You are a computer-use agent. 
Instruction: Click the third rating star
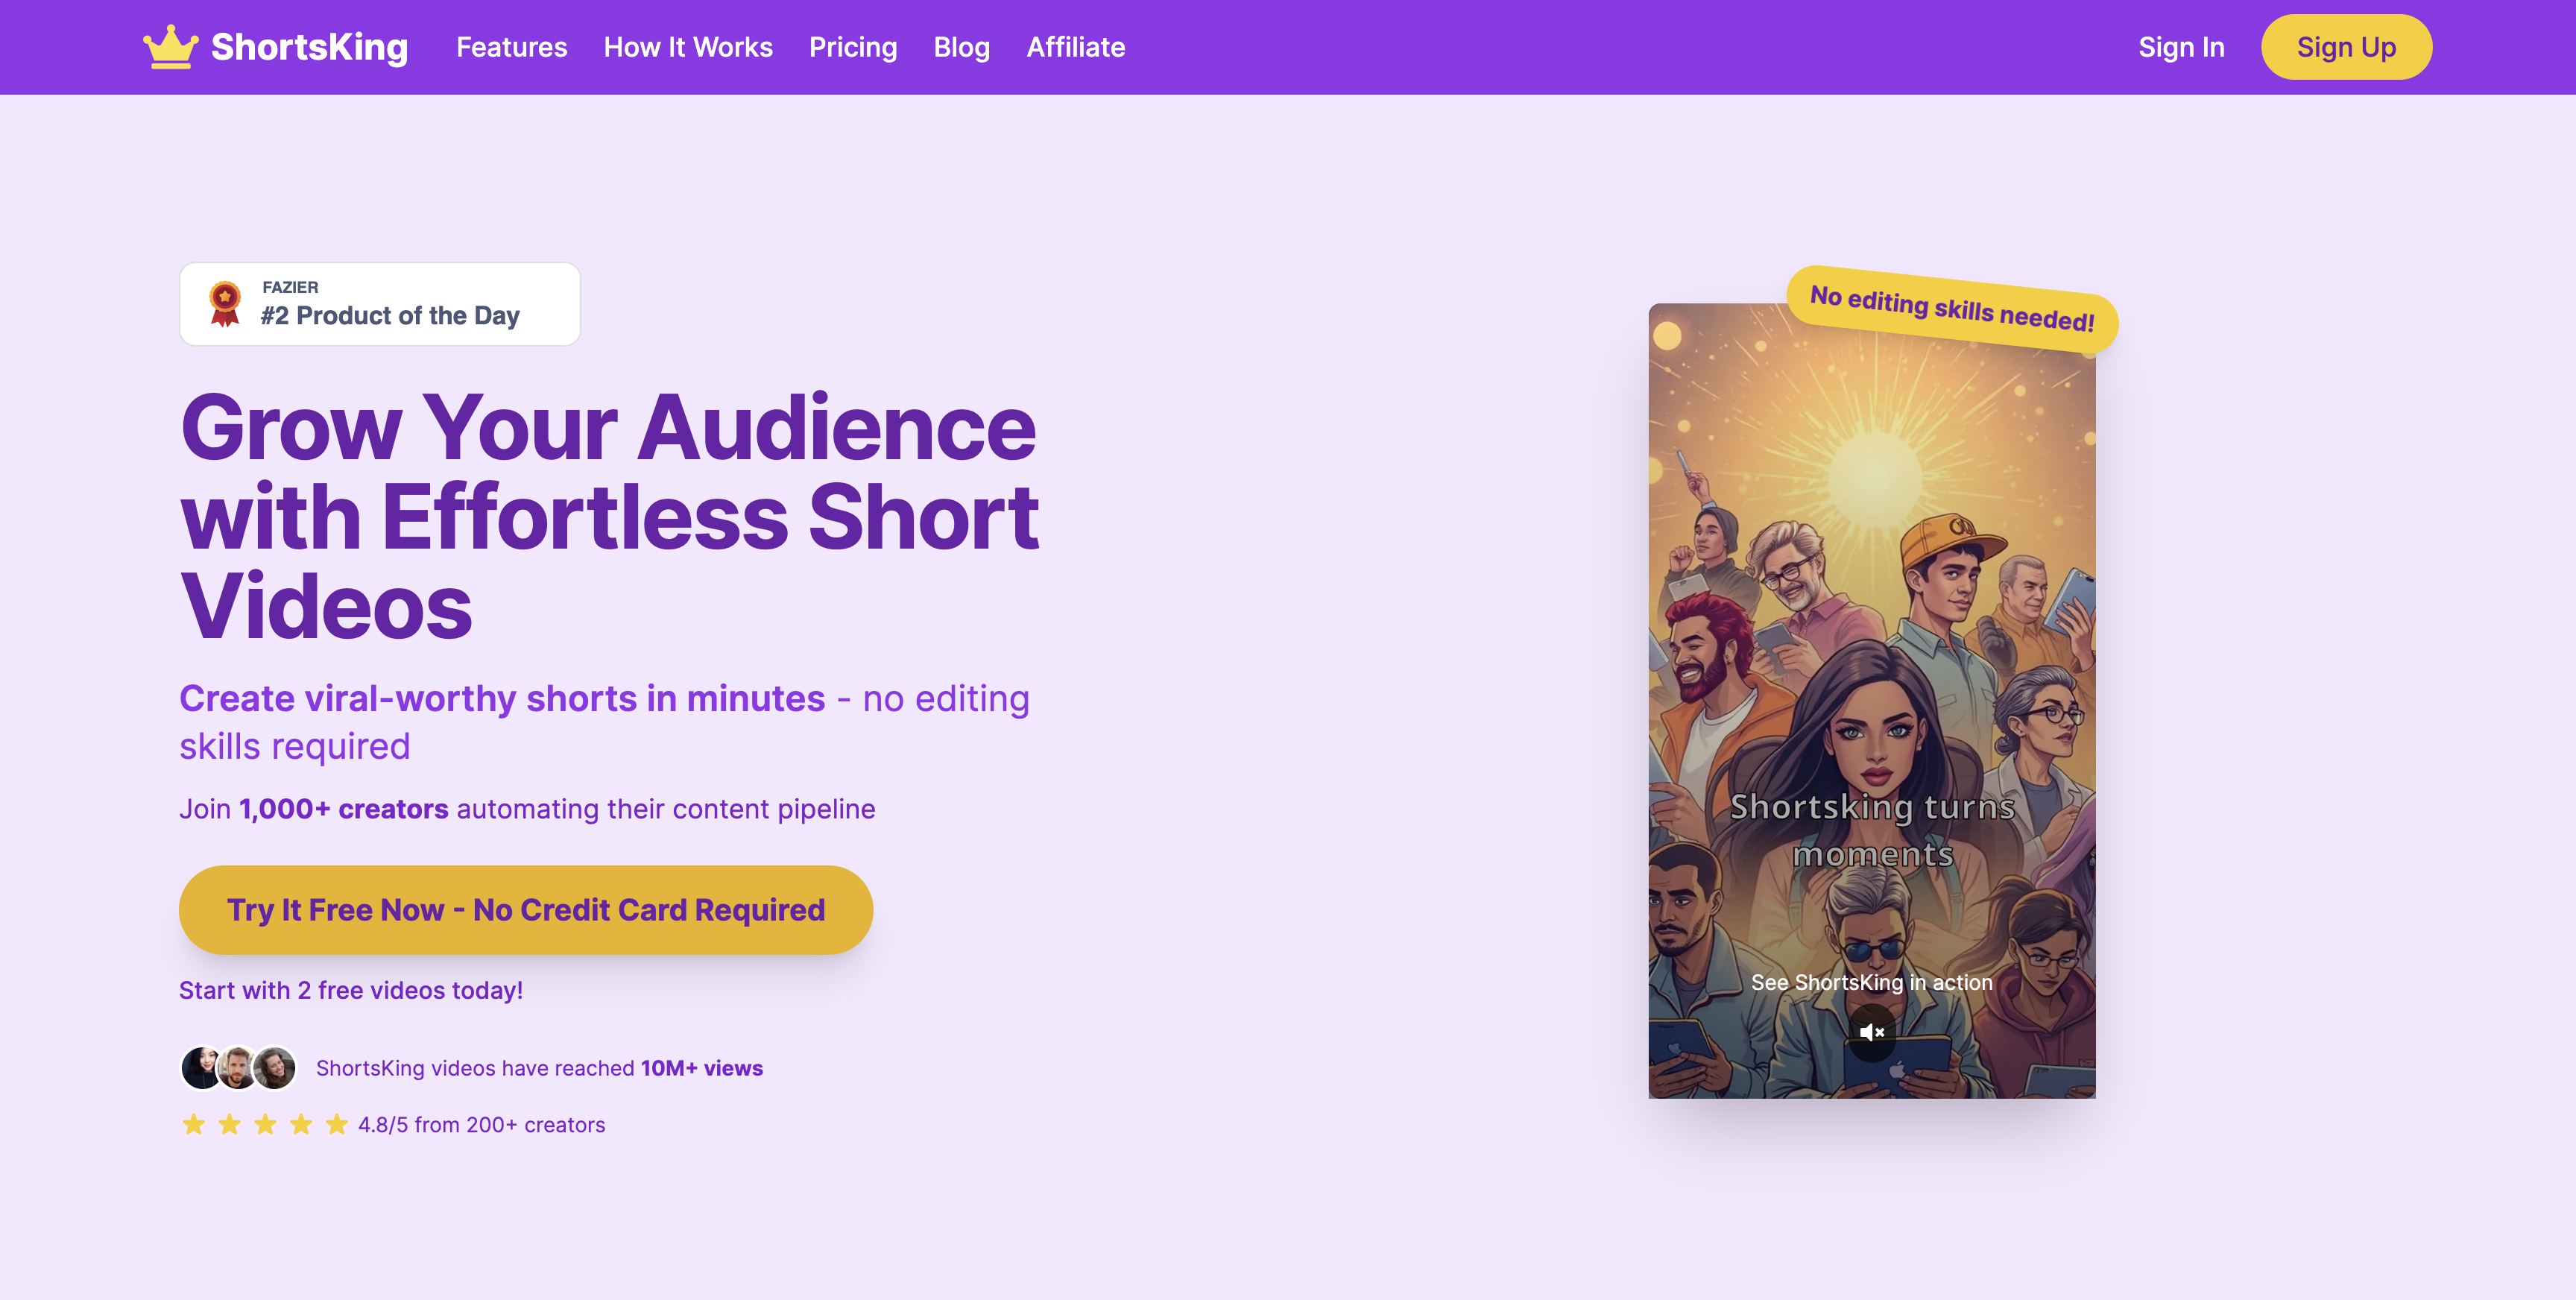click(x=265, y=1125)
